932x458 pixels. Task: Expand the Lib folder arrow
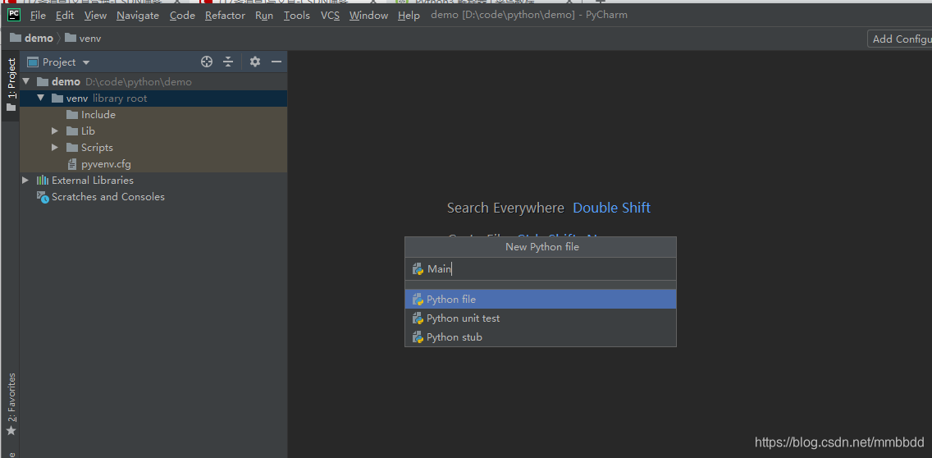[x=55, y=131]
